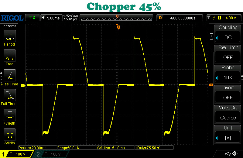The image size is (243, 158).
Task: Select the Period measurement icon
Action: [x=10, y=36]
